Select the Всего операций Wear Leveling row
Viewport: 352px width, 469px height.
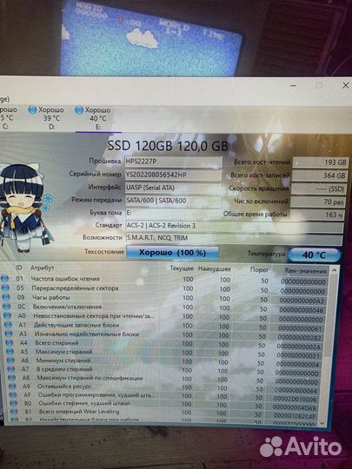point(165,413)
